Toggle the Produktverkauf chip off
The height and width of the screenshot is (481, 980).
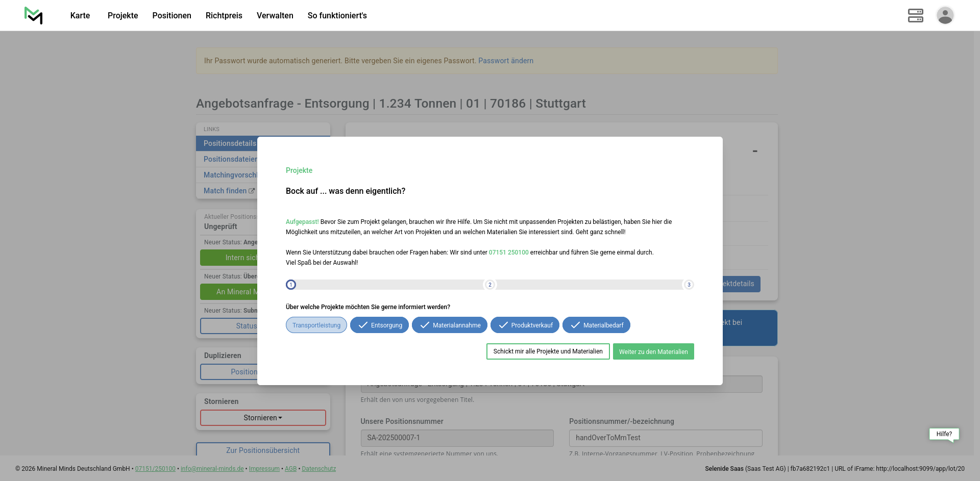pyautogui.click(x=525, y=325)
